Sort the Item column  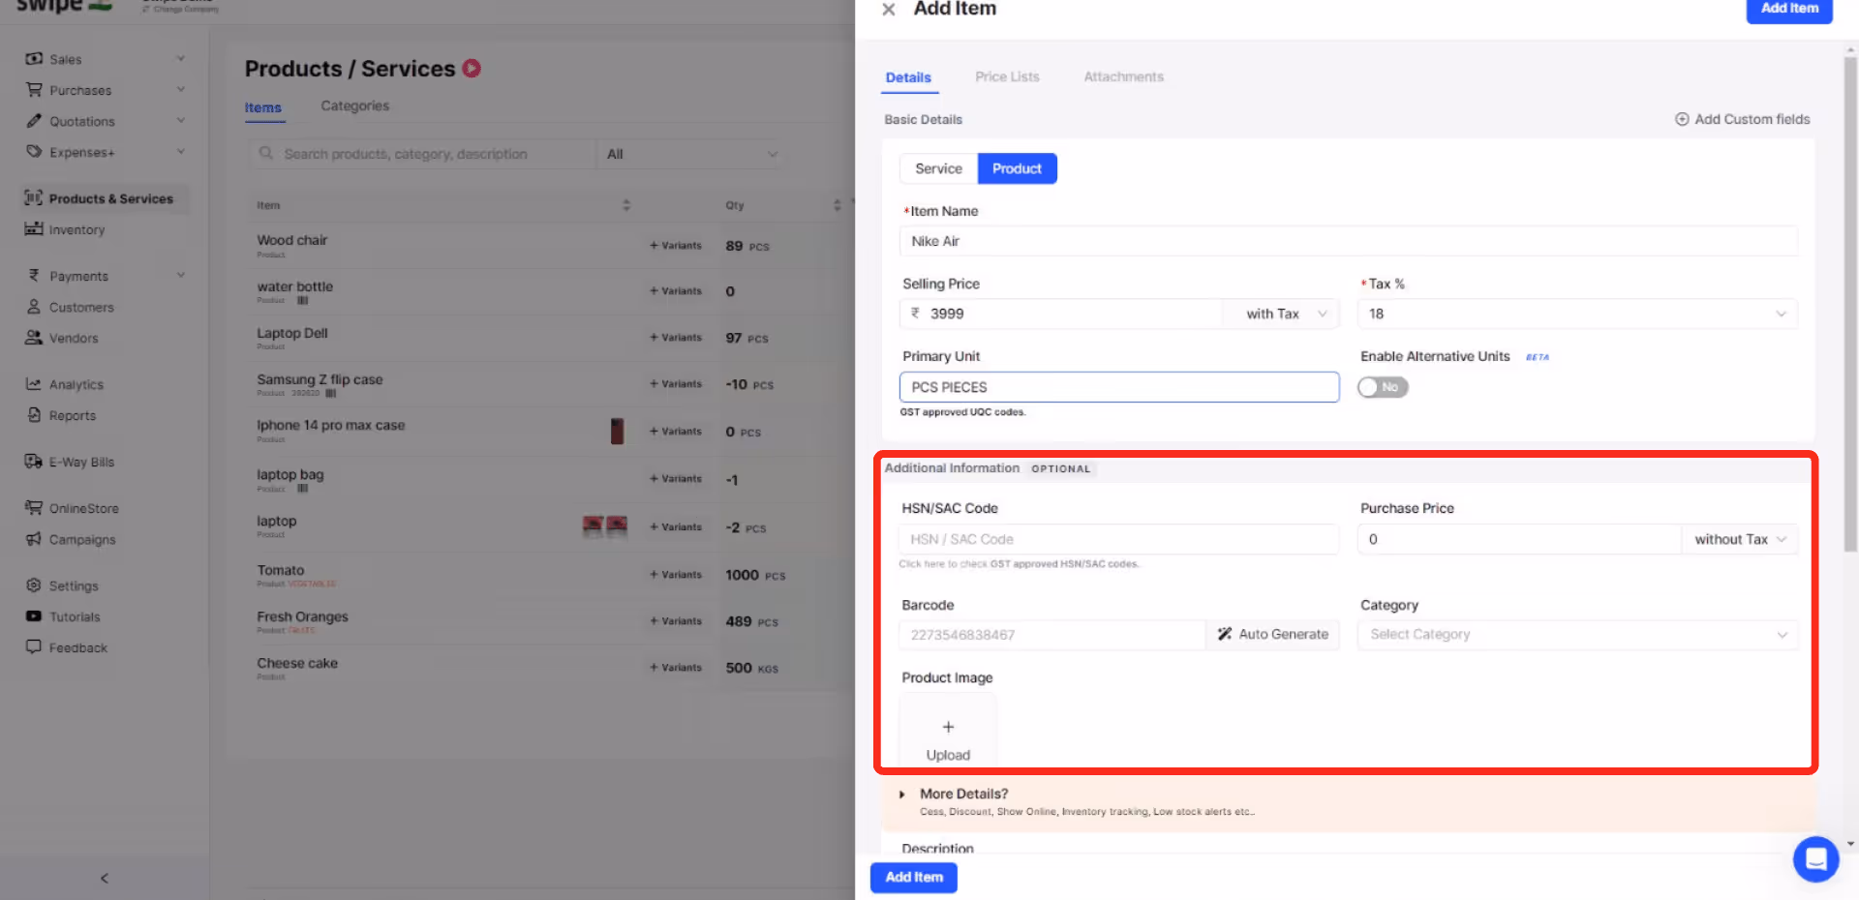coord(626,205)
